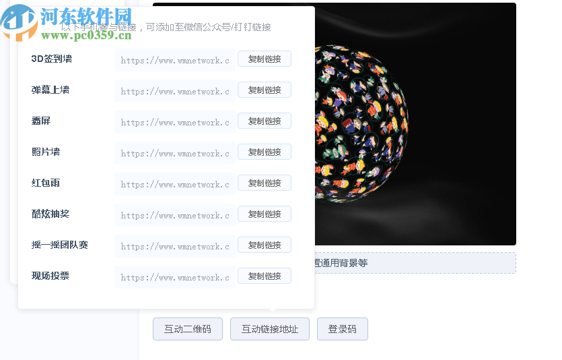562x360 pixels.
Task: Select the 现场投票 URL field
Action: click(175, 277)
